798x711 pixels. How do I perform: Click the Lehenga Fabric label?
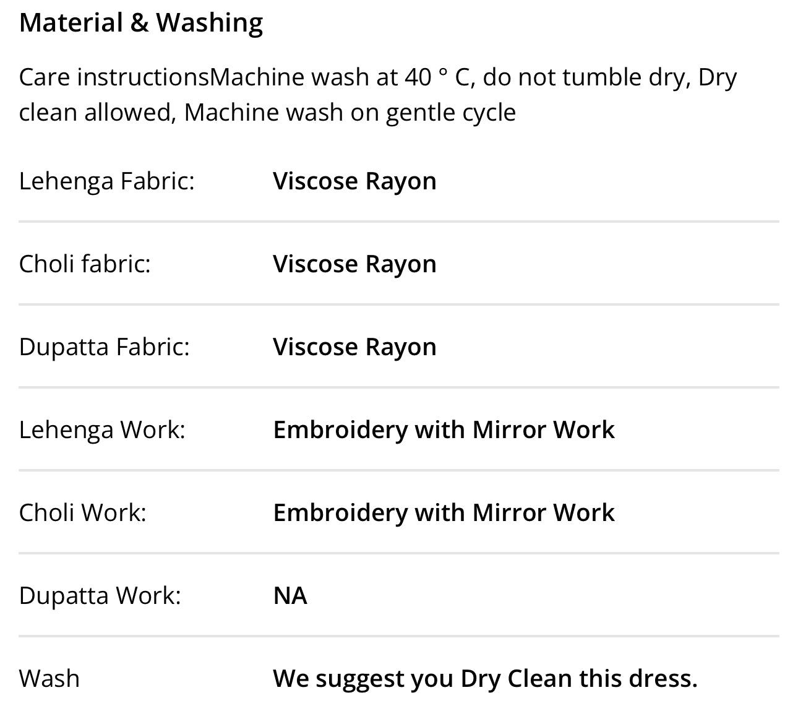coord(106,181)
